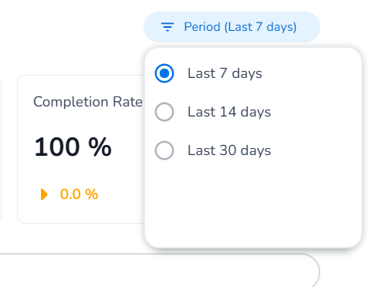
Task: Focus the rounded input field at bottom
Action: 160,270
